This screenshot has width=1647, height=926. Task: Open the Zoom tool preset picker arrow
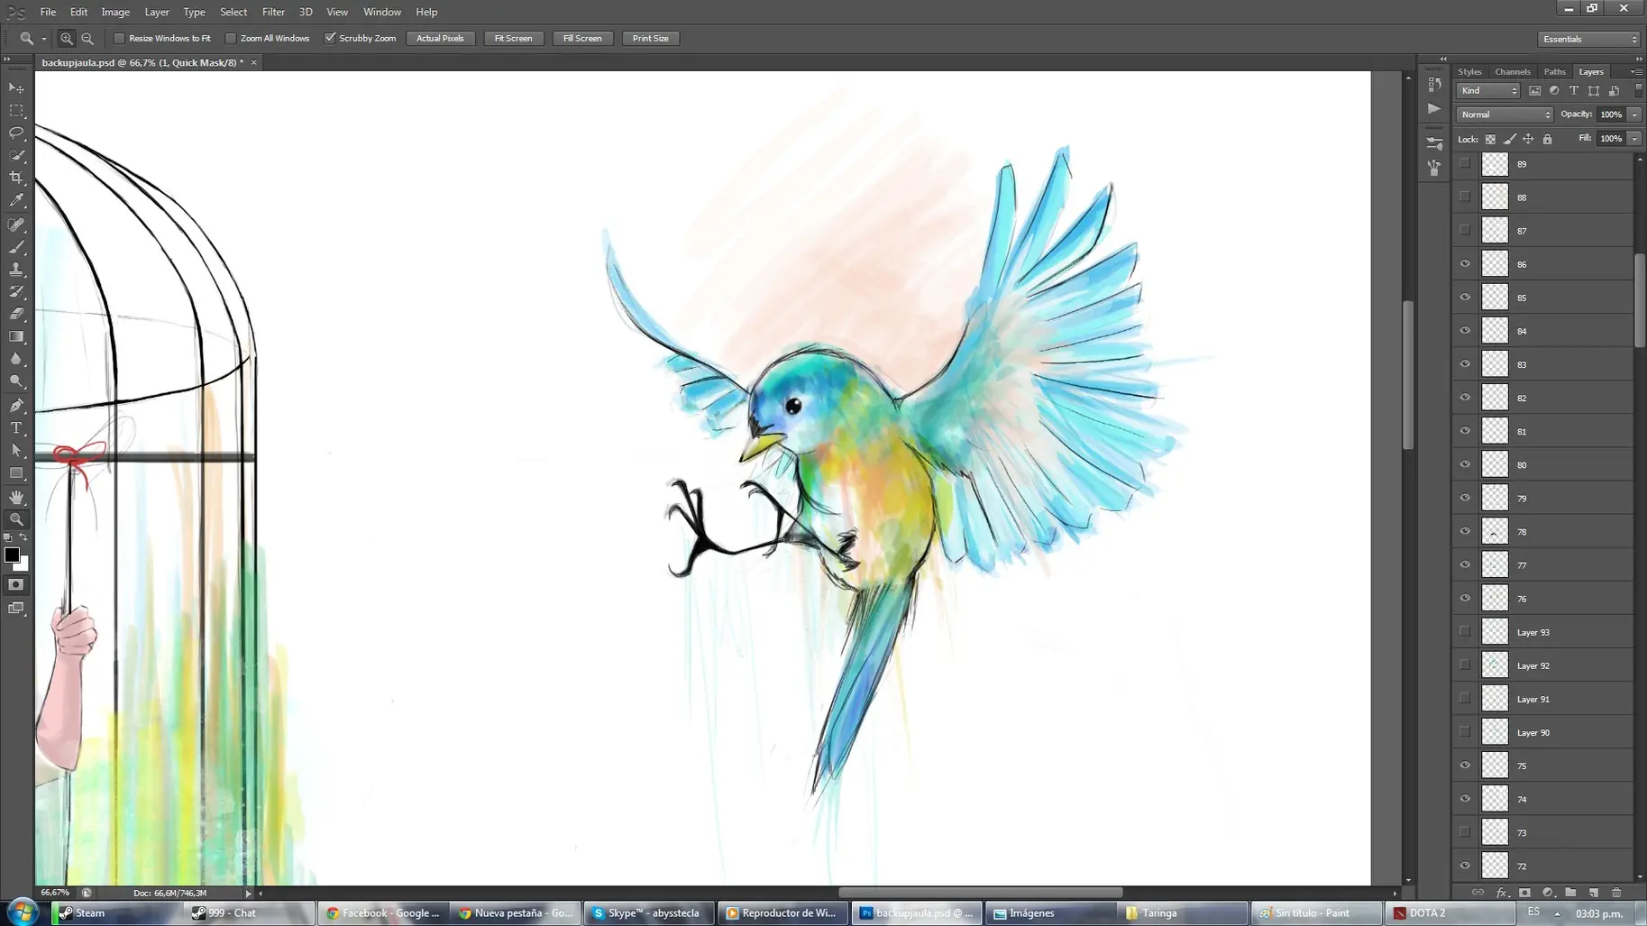point(43,39)
